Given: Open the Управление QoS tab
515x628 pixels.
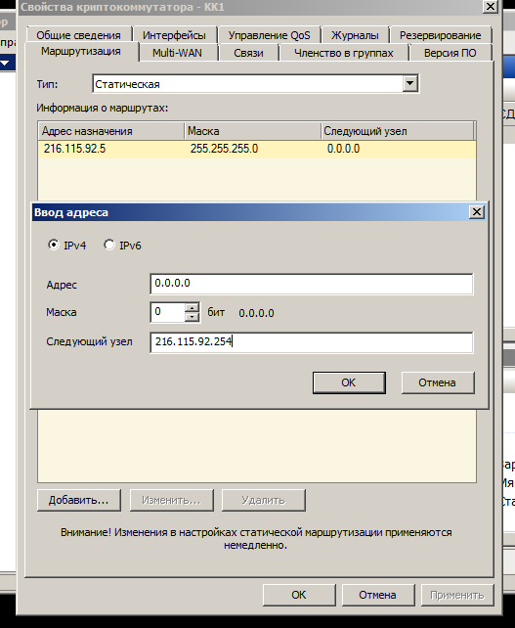Looking at the screenshot, I should point(269,35).
